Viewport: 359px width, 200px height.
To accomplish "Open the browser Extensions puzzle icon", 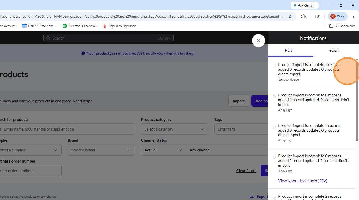I will point(303,16).
